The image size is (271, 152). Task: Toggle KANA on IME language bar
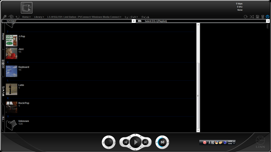pyautogui.click(x=230, y=144)
